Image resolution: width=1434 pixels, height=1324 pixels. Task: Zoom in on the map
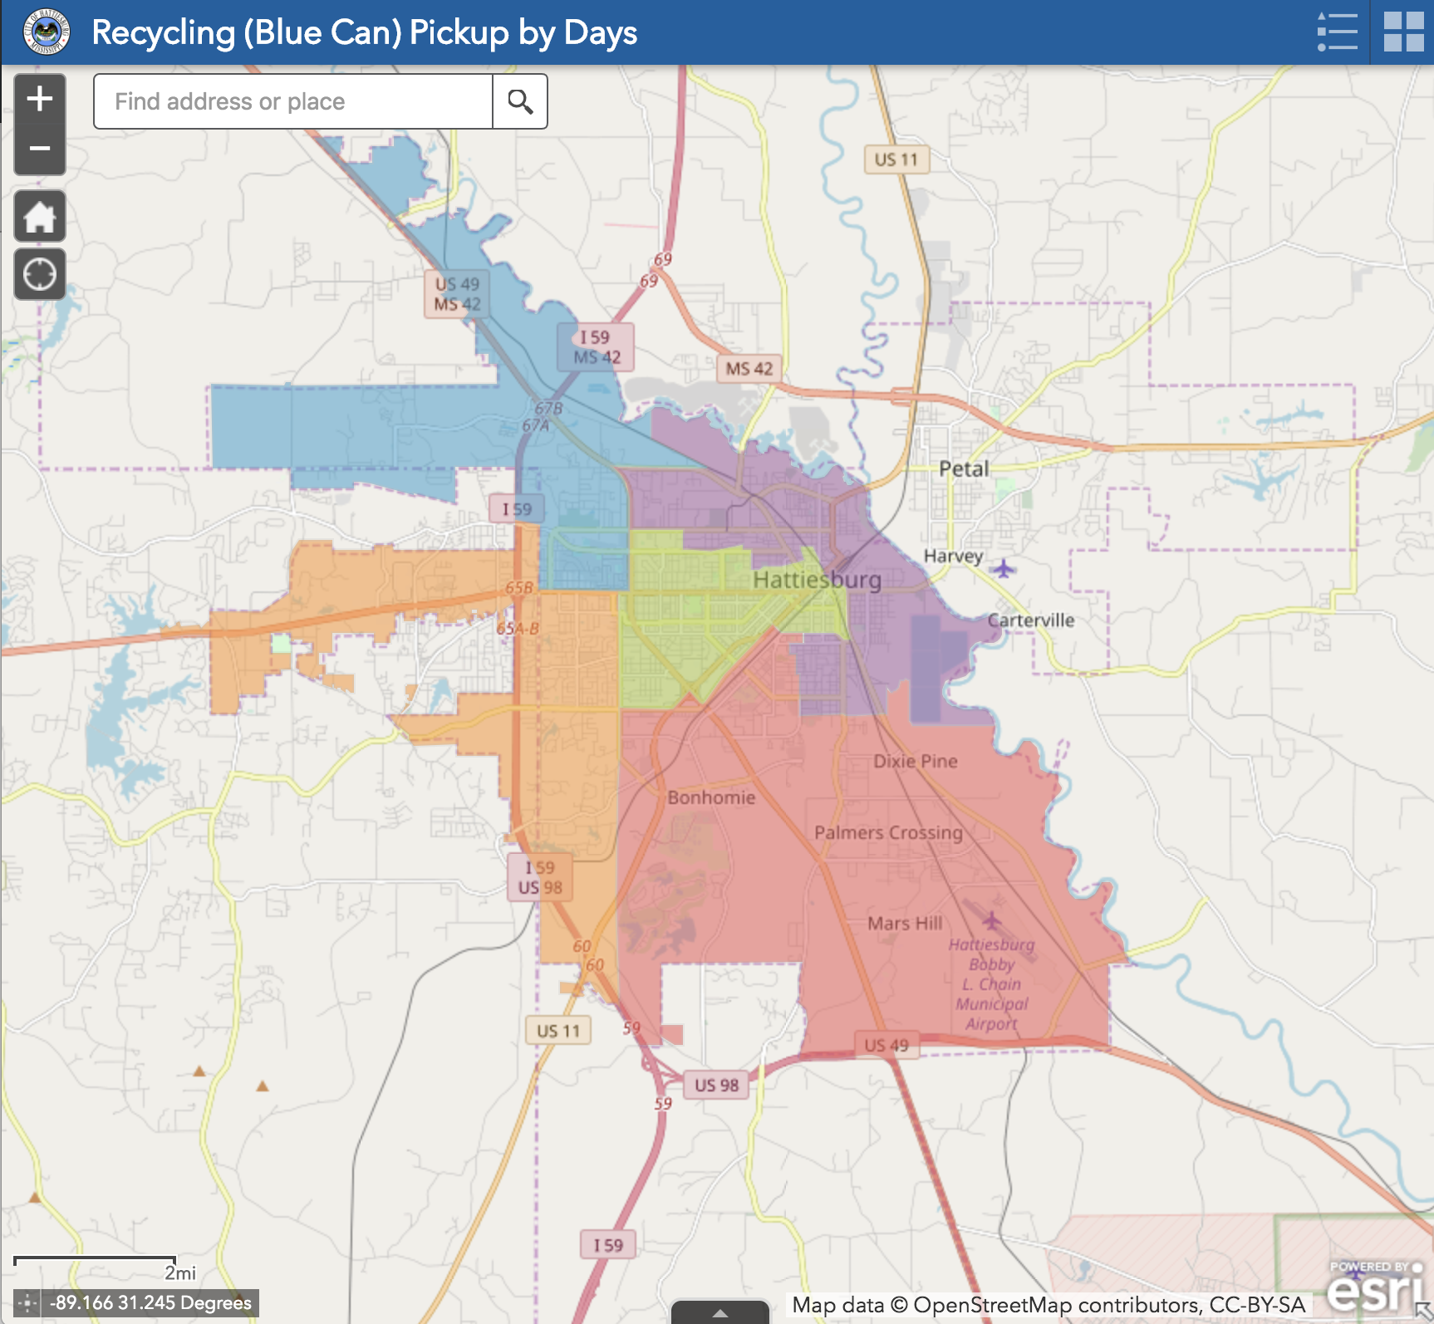(39, 99)
